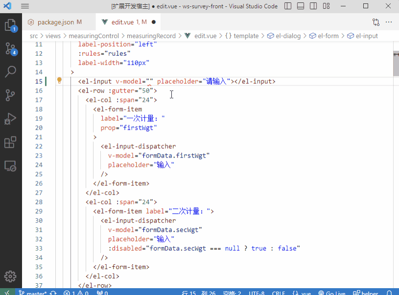Open the Source Control view
Screen dimensions: 399x295
pos(10,48)
